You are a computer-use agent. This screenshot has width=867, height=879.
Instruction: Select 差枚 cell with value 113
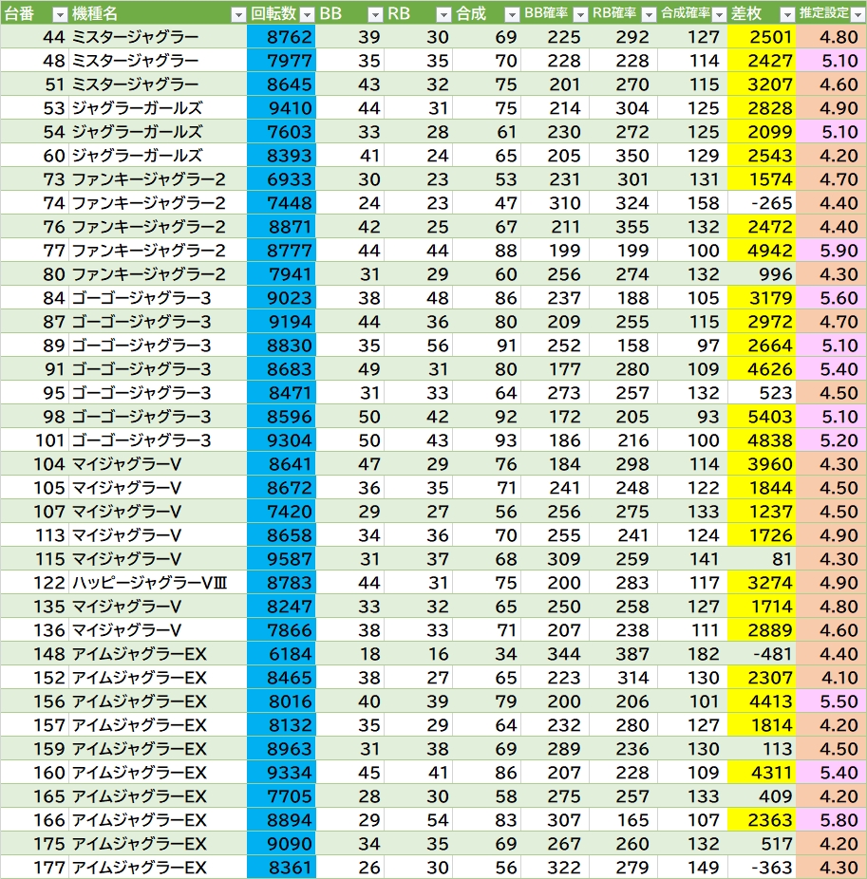[x=762, y=748]
